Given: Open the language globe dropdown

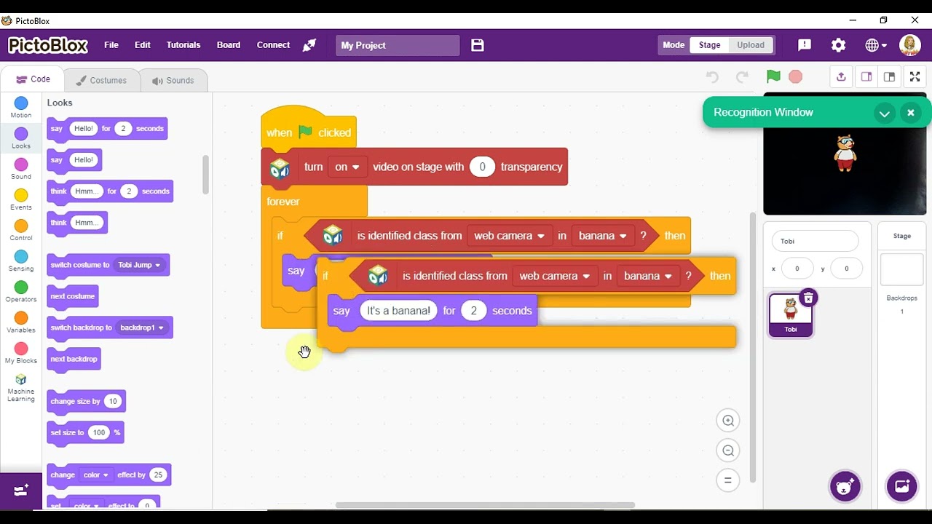Looking at the screenshot, I should 876,45.
